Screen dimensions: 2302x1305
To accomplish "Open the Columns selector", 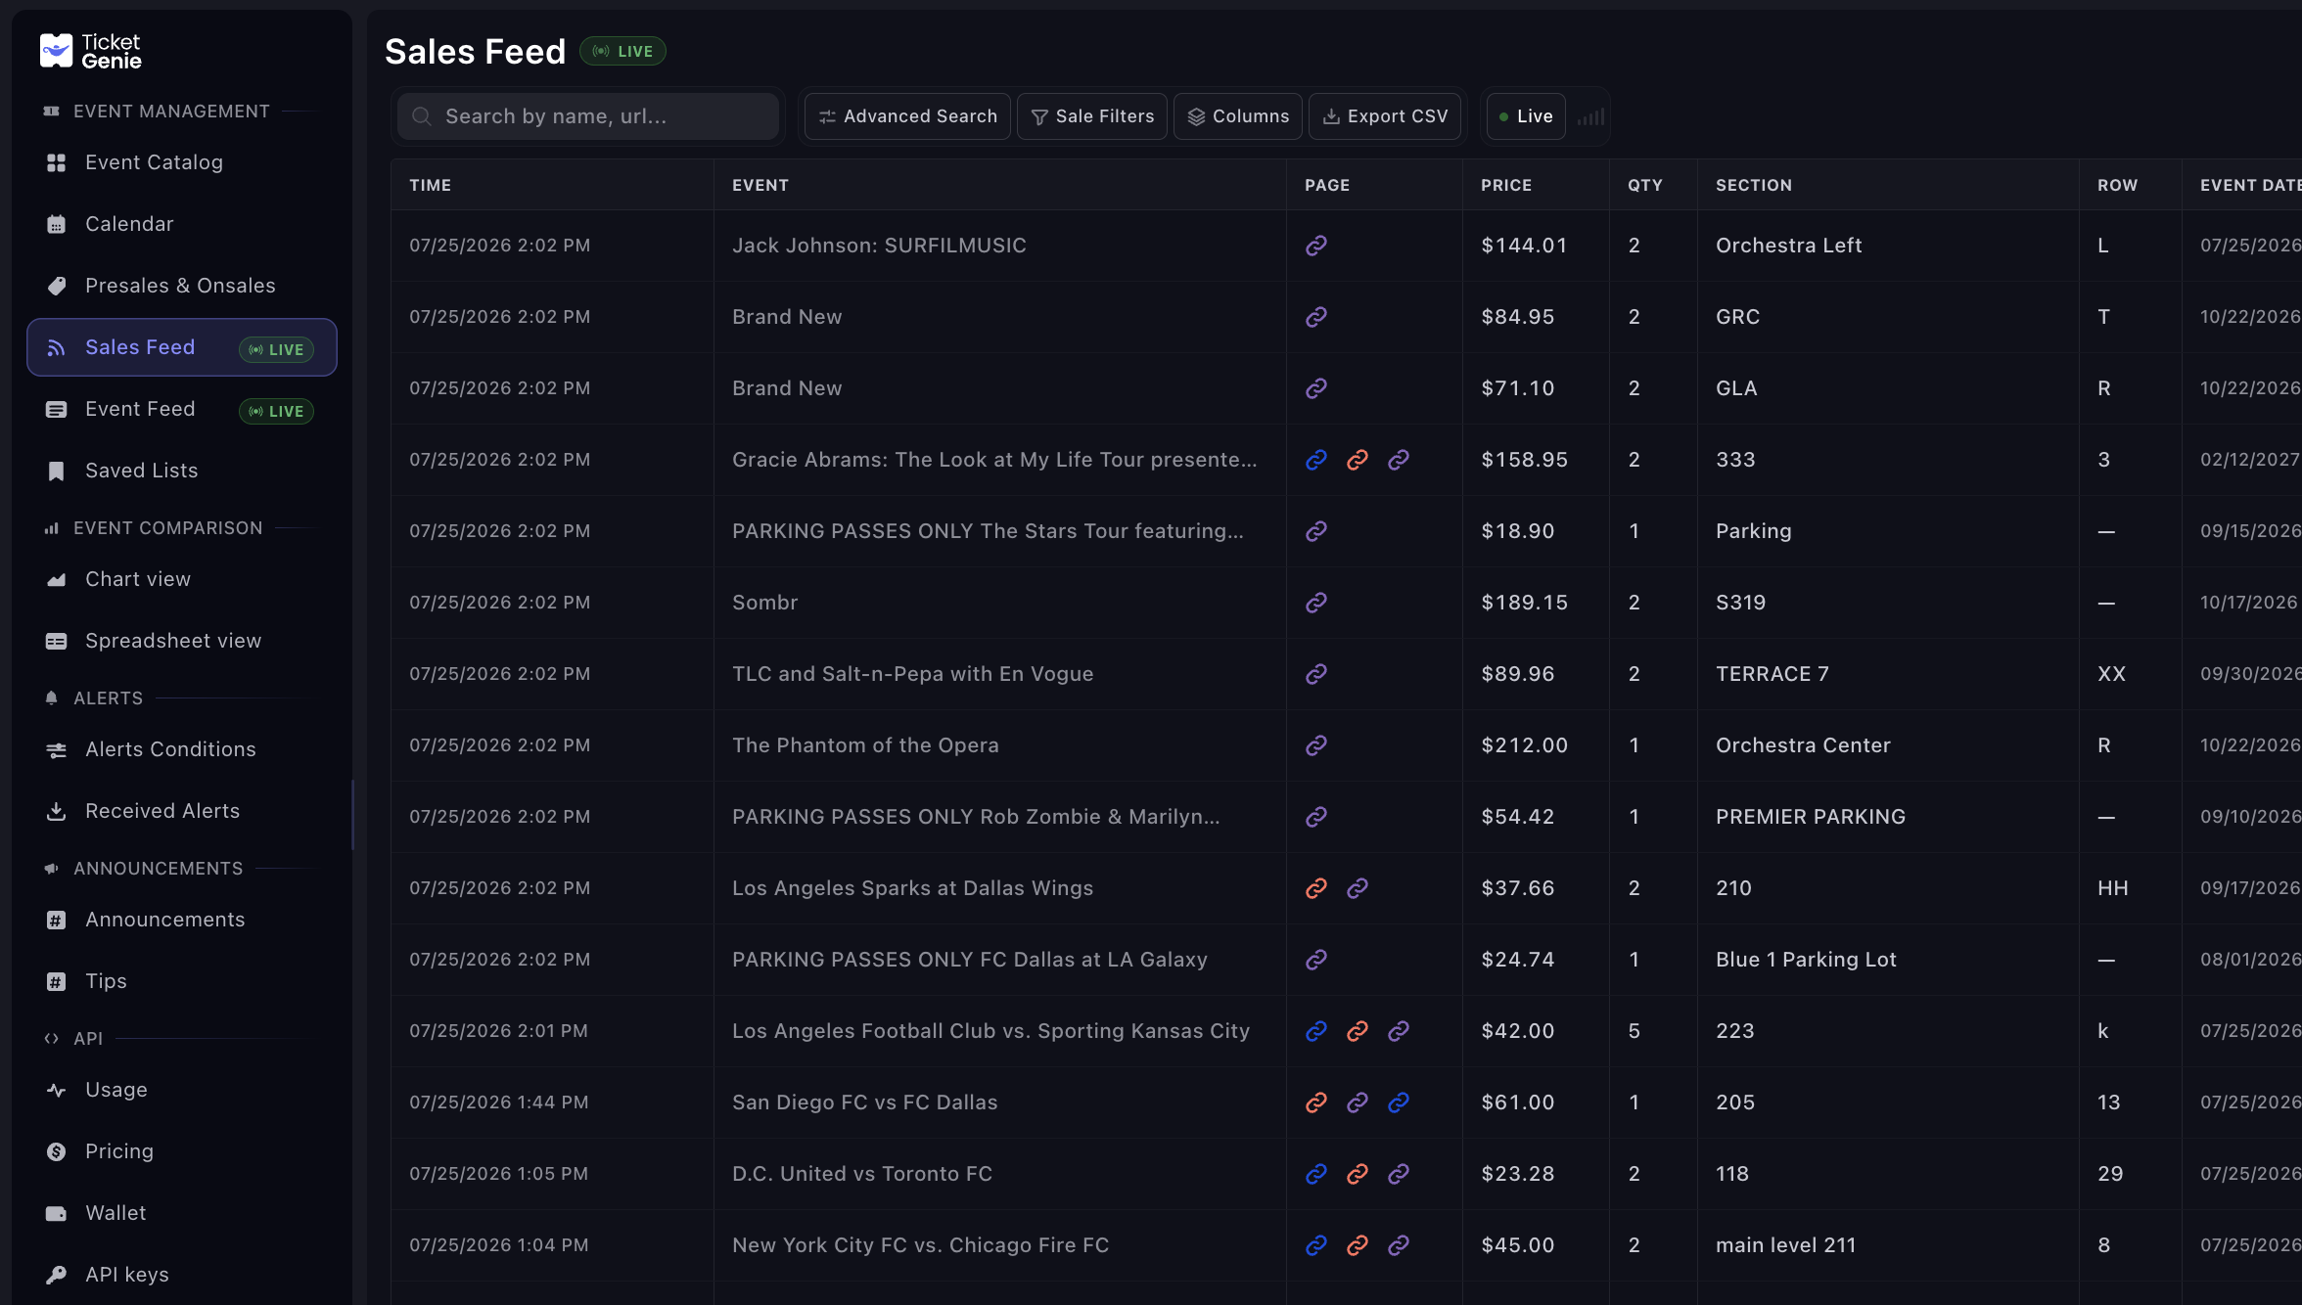I will [x=1238, y=116].
